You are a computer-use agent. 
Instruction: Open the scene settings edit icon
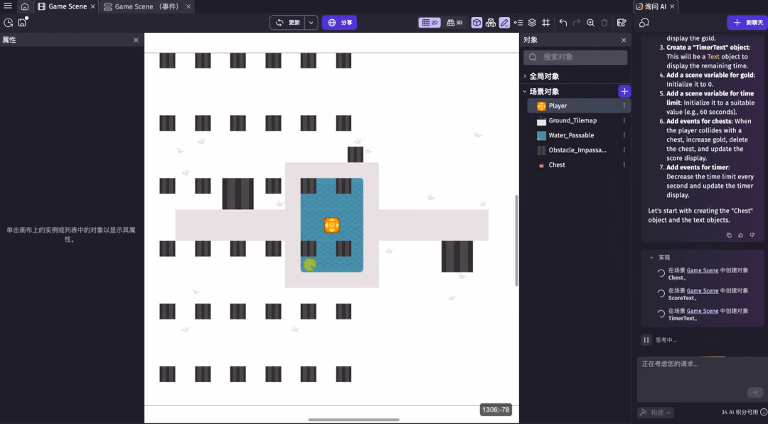pos(622,23)
